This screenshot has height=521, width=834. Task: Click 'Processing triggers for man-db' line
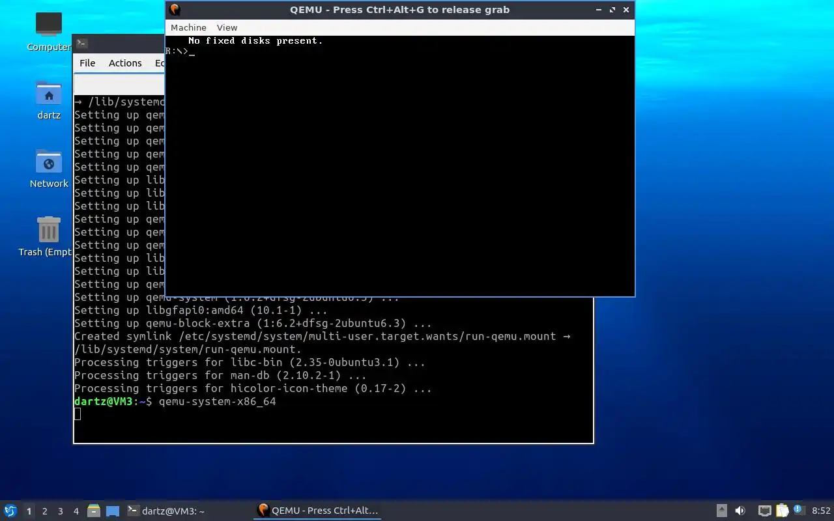[220, 376]
